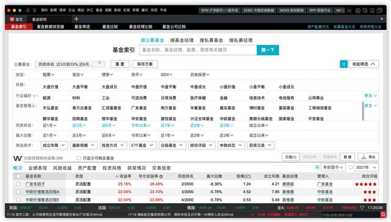Open the 成立年限 filter dropdown
This screenshot has width=391, height=222.
[x=54, y=145]
